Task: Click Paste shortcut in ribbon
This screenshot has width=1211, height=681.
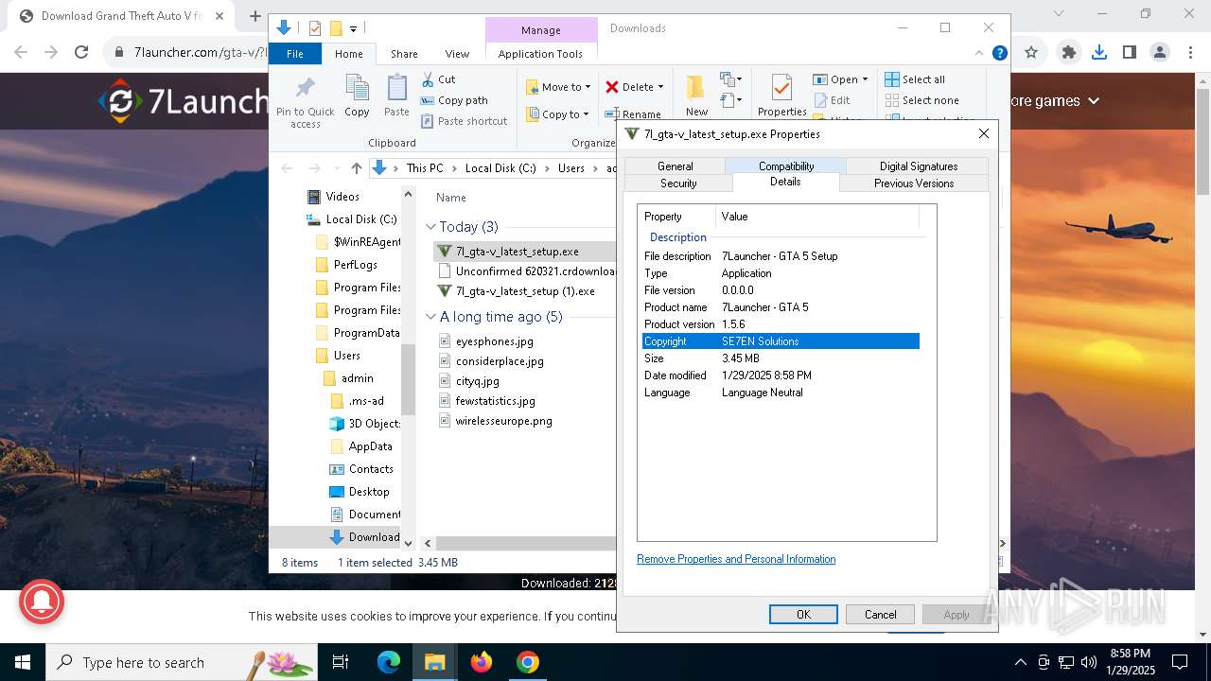Action: (464, 121)
